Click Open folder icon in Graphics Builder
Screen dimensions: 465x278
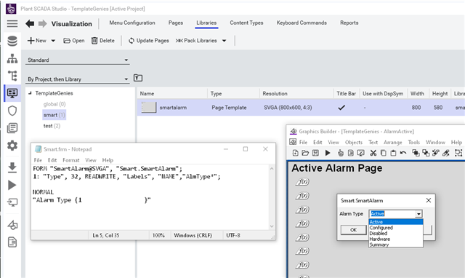[x=305, y=153]
